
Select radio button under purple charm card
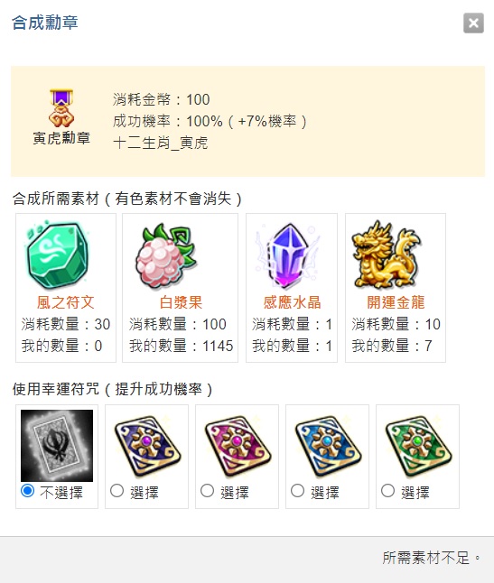tap(117, 491)
